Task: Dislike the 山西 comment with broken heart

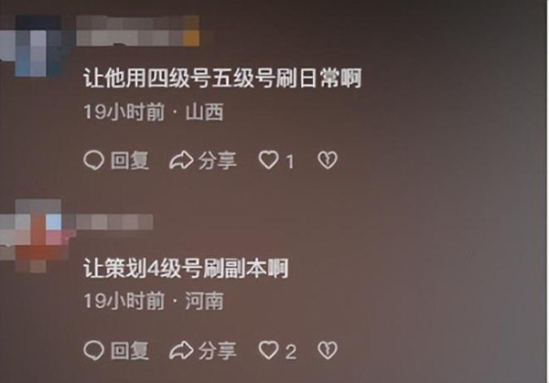Action: [328, 160]
